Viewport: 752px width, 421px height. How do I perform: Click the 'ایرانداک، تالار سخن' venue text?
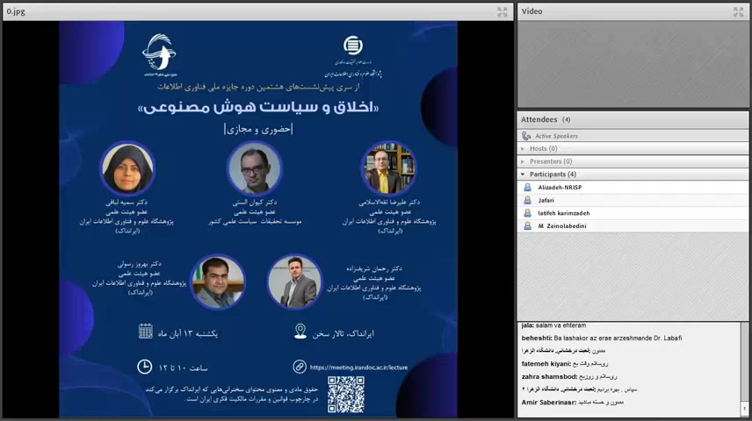(x=343, y=333)
